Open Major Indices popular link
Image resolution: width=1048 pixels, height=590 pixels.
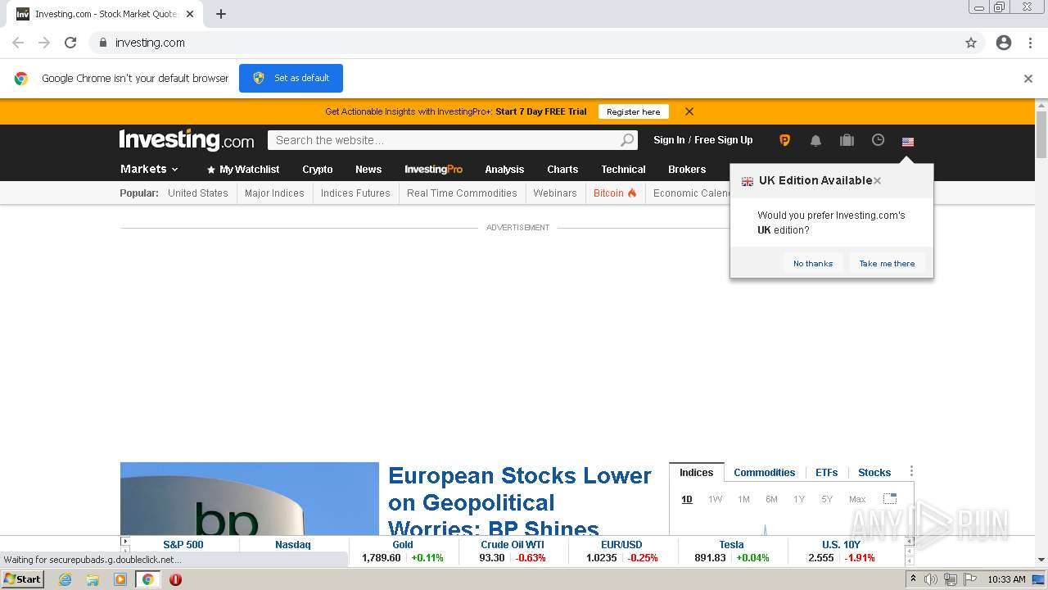[x=274, y=193]
